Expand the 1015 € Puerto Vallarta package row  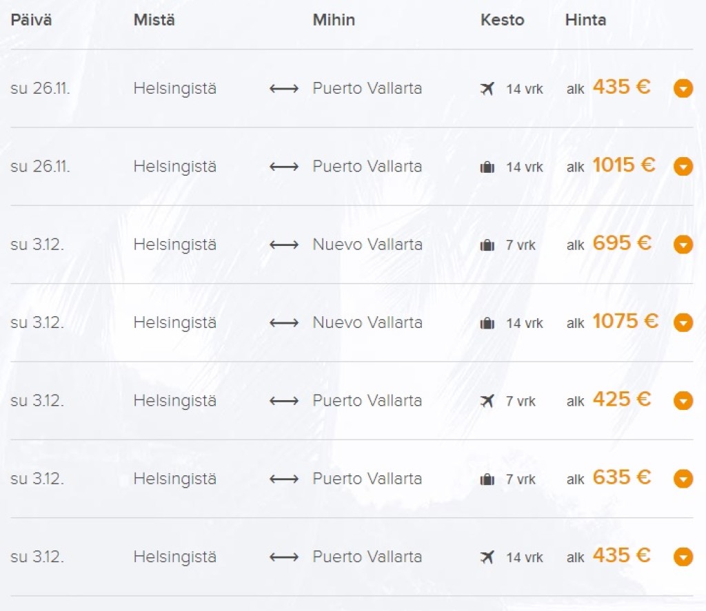point(683,167)
